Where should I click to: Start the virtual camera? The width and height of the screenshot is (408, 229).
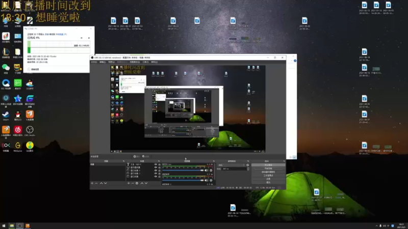click(268, 172)
